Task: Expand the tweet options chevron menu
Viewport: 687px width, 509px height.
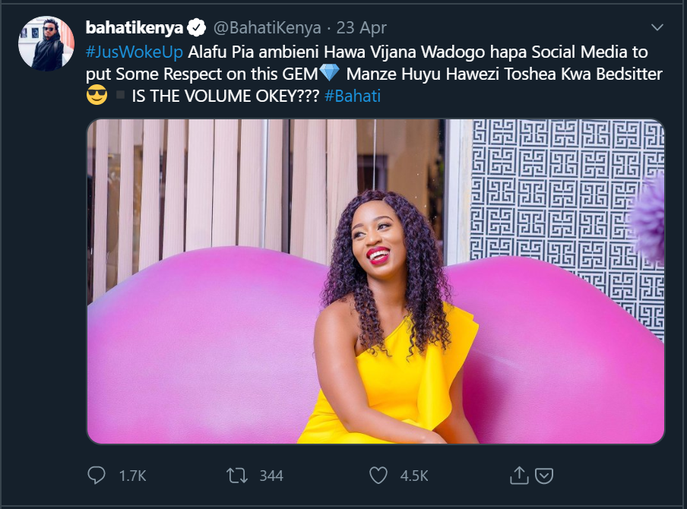Action: pos(657,28)
